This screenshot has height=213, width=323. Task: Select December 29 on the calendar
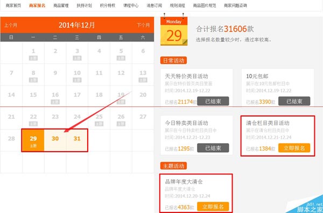pos(33,140)
